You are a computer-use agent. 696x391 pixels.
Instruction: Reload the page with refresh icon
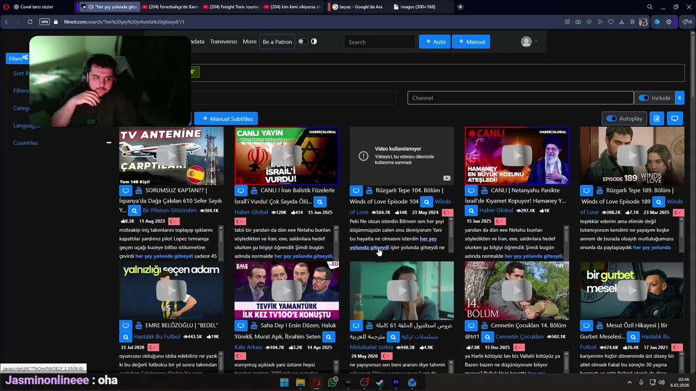[30, 22]
